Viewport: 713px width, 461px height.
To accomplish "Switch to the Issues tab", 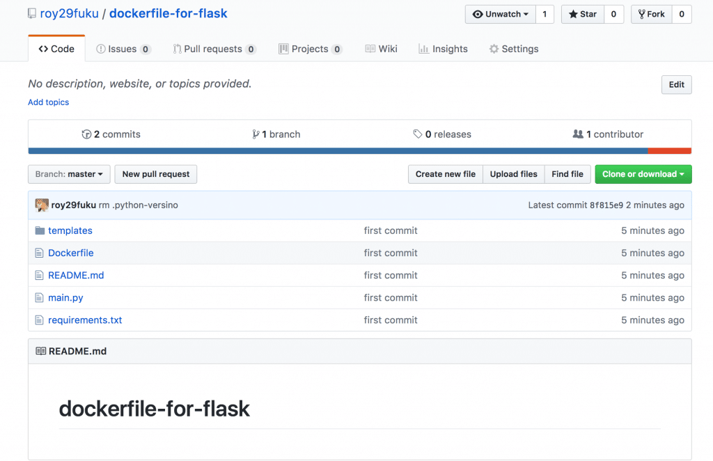I will pos(123,49).
